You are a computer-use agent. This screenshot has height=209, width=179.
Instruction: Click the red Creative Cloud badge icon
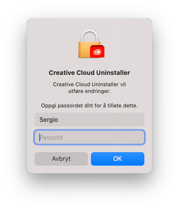[x=97, y=51]
